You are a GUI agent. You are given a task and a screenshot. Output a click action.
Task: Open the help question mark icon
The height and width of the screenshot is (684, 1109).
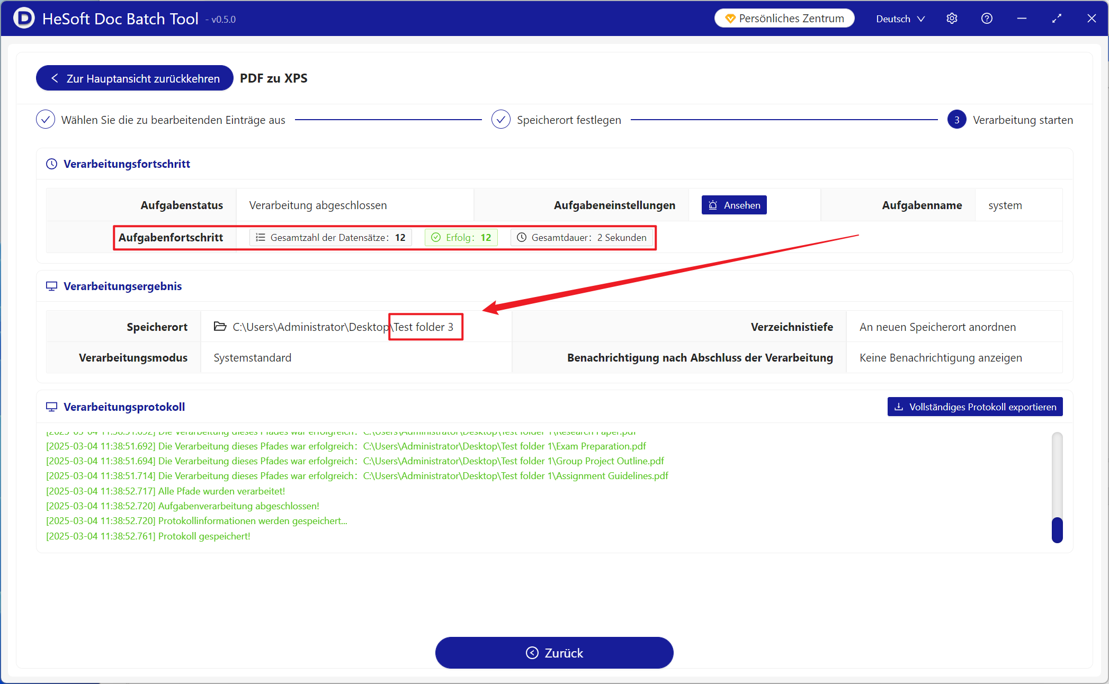coord(987,19)
